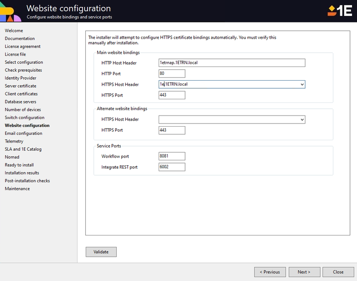The image size is (357, 281).
Task: Click the Validate button
Action: click(x=101, y=252)
